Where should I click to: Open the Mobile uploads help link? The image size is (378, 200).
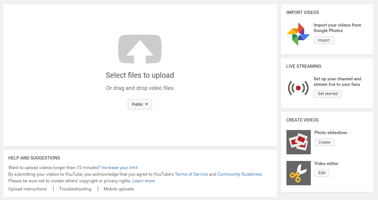pyautogui.click(x=118, y=189)
